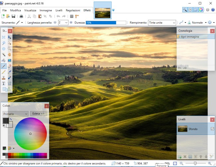Open the Immagine menu

click(x=46, y=11)
